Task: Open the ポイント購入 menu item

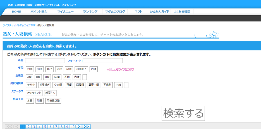Action: [x=39, y=12]
